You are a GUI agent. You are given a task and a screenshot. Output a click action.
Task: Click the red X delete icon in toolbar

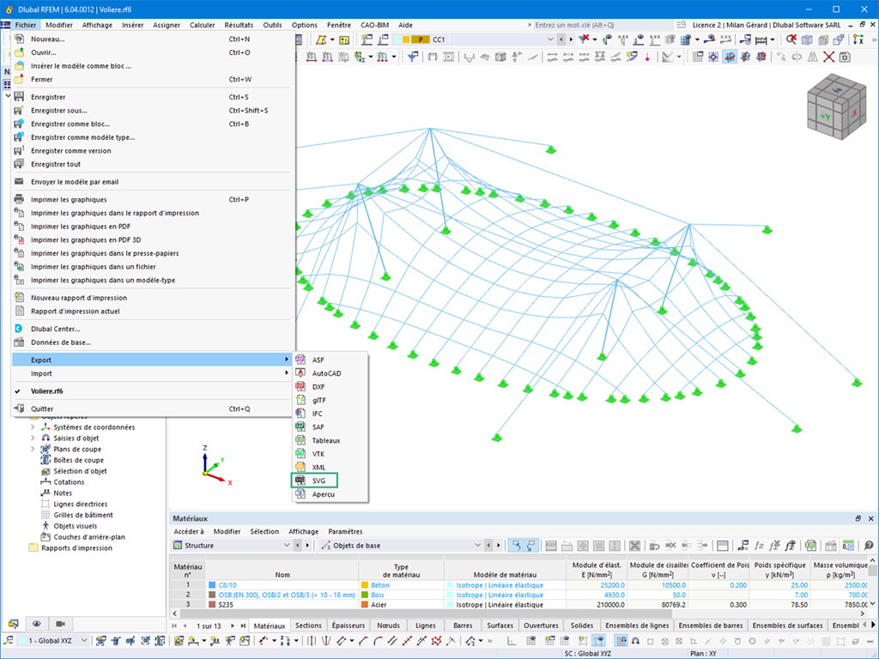tap(828, 57)
